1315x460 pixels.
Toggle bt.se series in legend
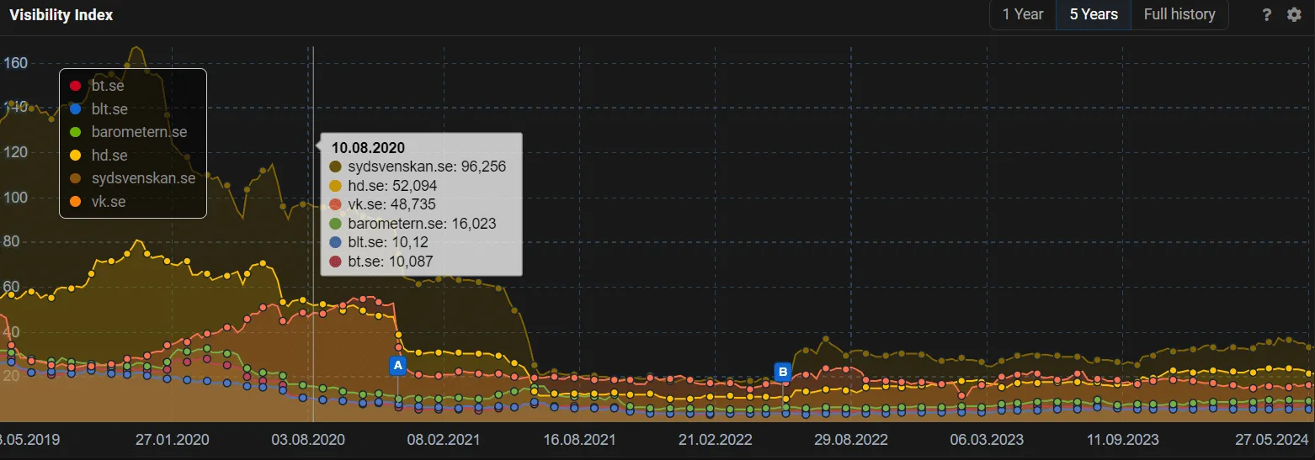tap(99, 86)
